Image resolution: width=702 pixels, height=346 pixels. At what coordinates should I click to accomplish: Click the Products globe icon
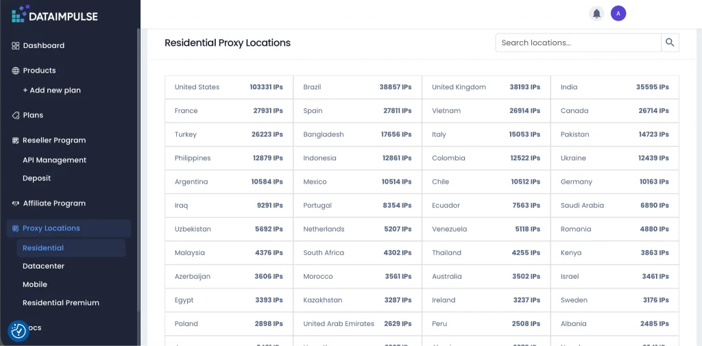click(15, 71)
